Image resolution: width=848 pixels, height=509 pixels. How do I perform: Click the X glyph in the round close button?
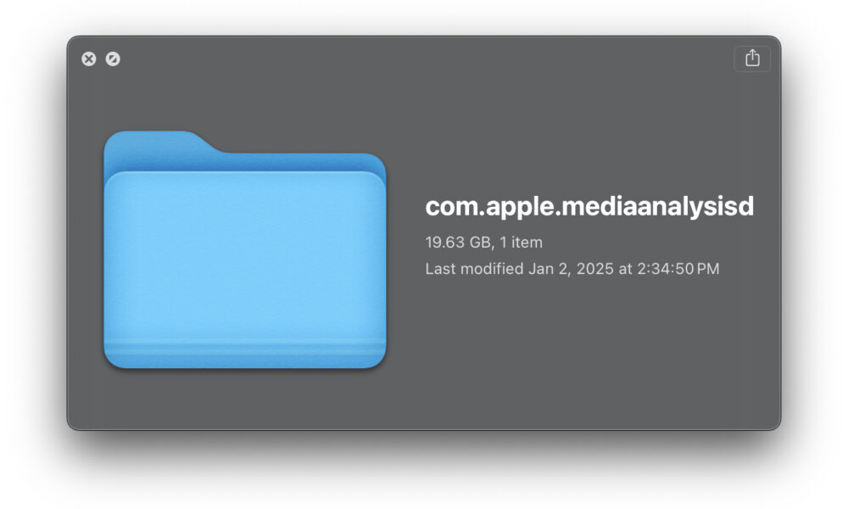click(89, 59)
